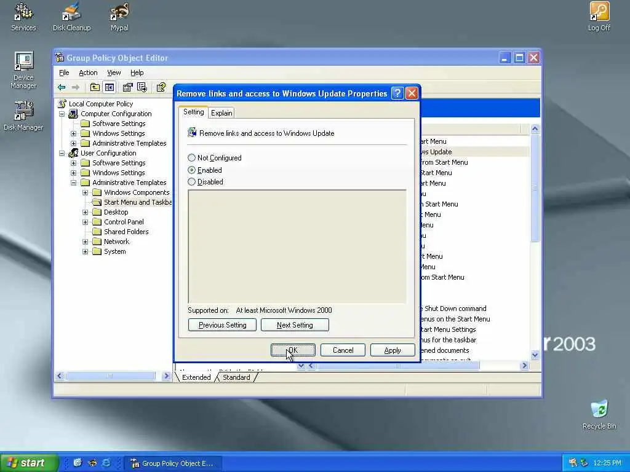The image size is (630, 472).
Task: Click the taskbar clock showing 12:25 PM
Action: [x=607, y=463]
